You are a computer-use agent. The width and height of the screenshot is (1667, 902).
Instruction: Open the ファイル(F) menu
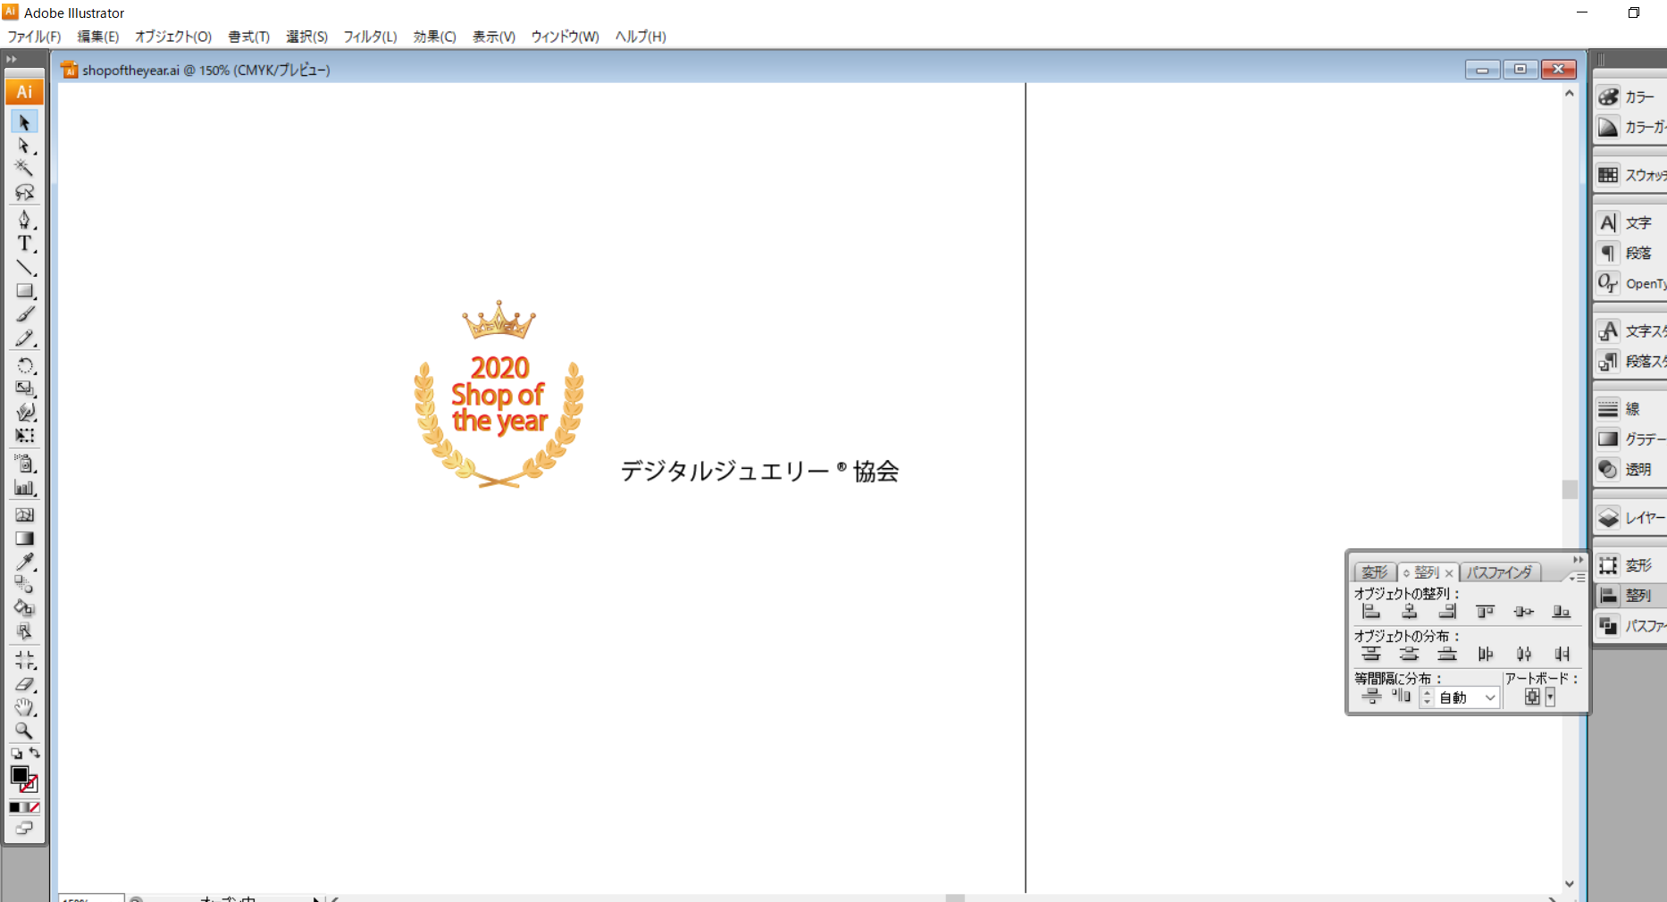tap(34, 37)
